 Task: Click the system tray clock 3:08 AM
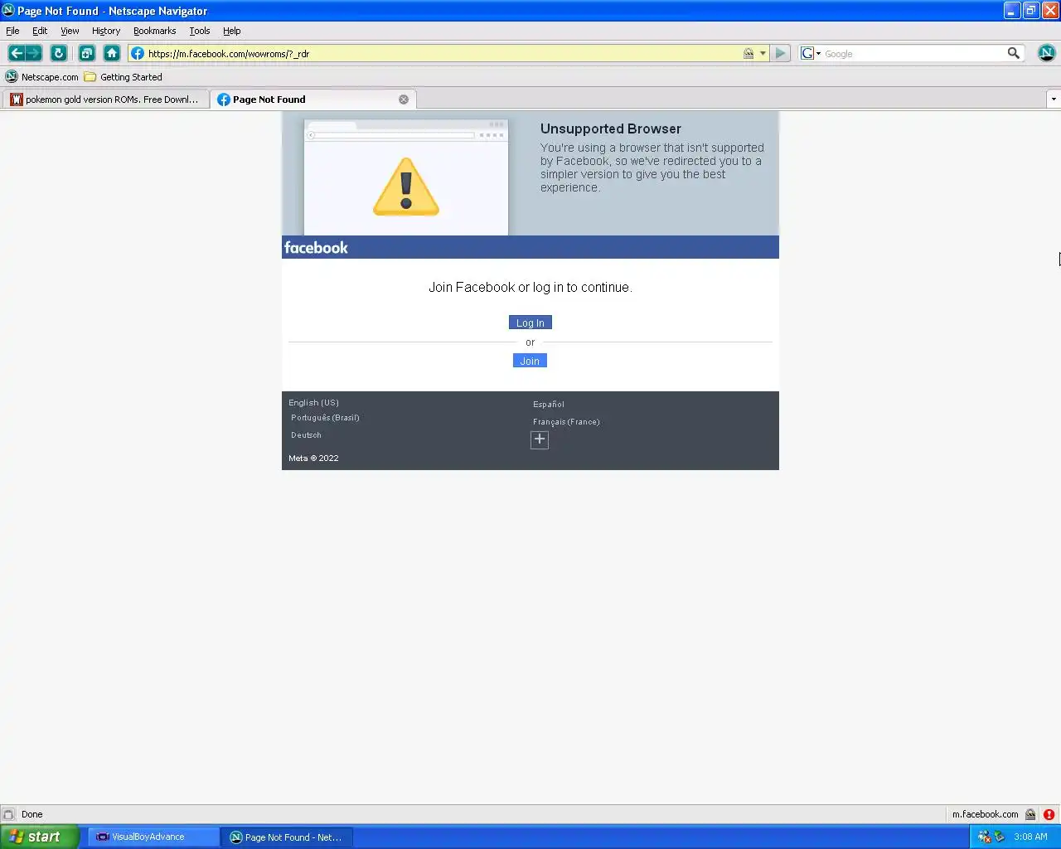1030,837
